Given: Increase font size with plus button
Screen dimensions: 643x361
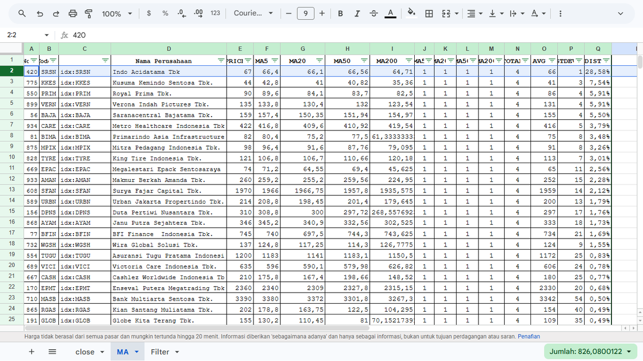Looking at the screenshot, I should [322, 13].
